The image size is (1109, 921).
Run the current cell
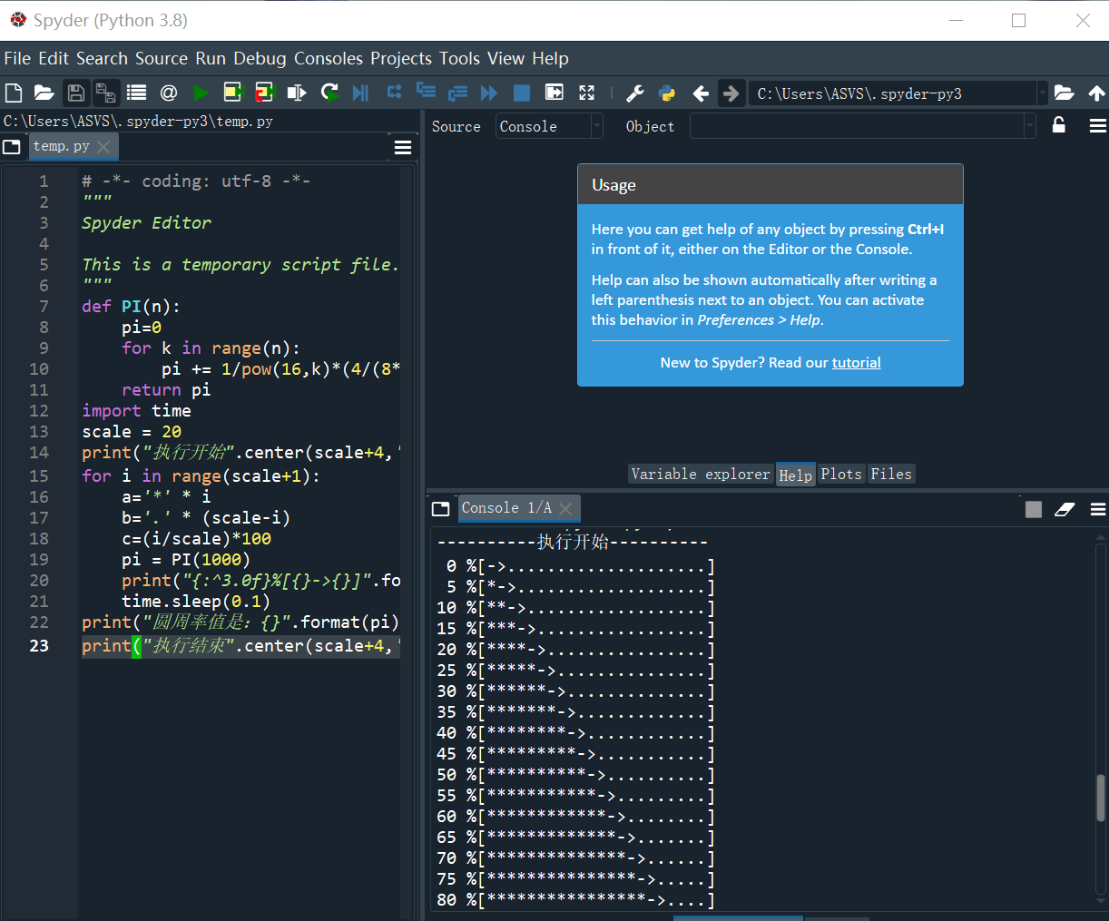[233, 93]
